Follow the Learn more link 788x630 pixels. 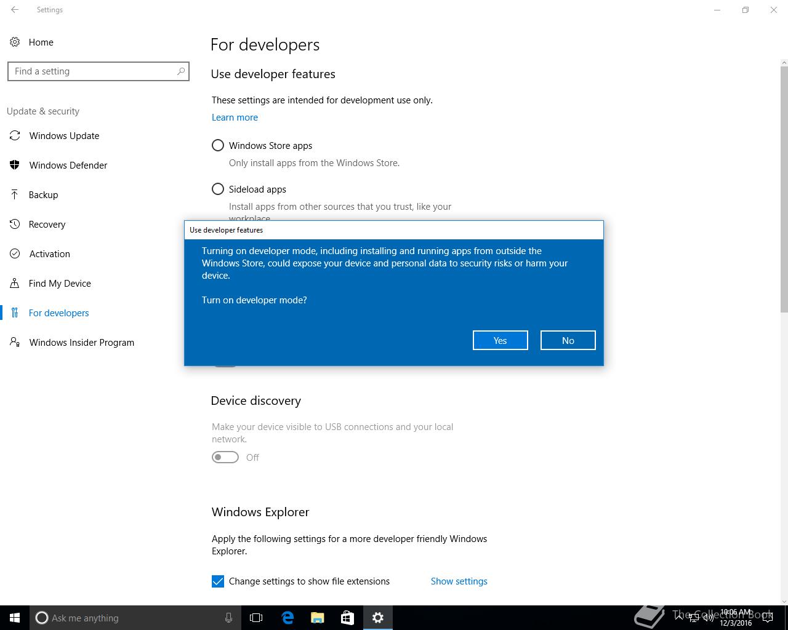pyautogui.click(x=235, y=118)
